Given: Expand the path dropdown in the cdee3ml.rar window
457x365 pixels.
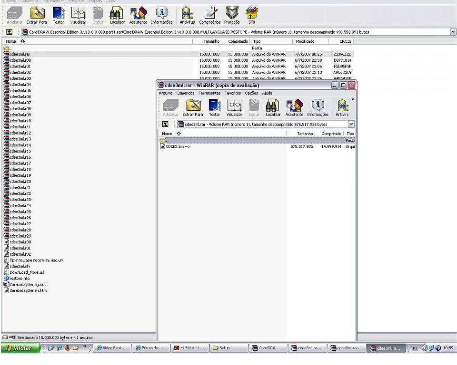Looking at the screenshot, I should point(351,125).
